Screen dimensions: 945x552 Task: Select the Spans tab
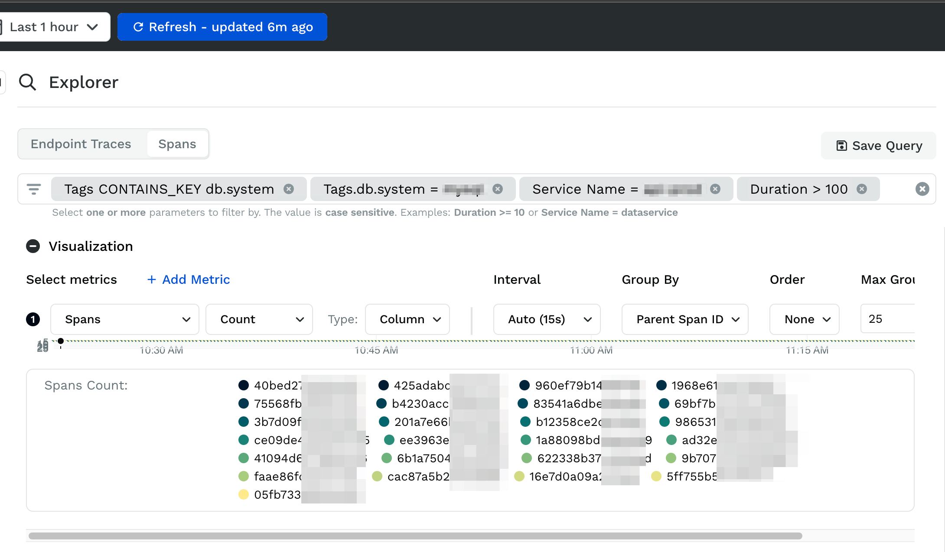(177, 144)
